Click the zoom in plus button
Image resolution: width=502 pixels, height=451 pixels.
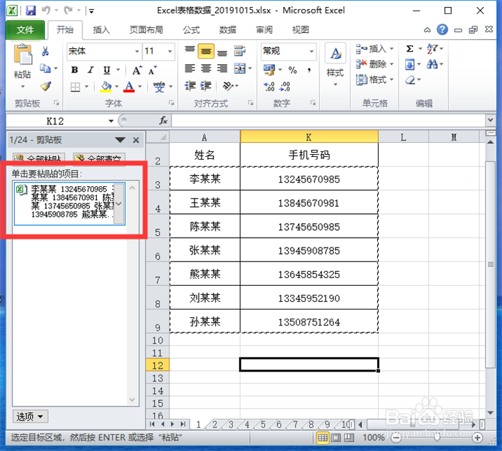[x=478, y=438]
